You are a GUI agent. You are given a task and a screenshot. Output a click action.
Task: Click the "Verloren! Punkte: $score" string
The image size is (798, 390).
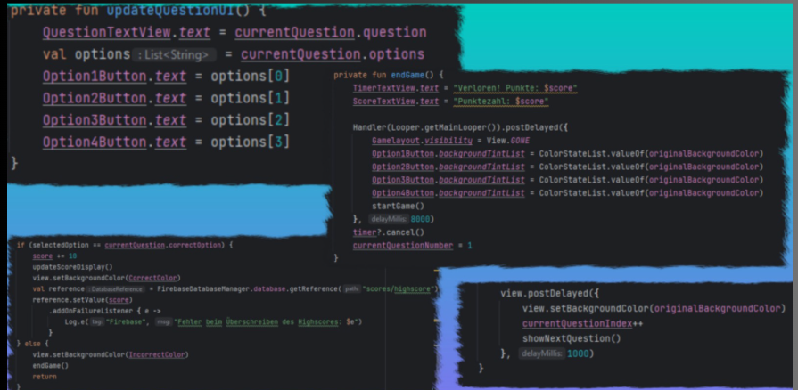(514, 88)
